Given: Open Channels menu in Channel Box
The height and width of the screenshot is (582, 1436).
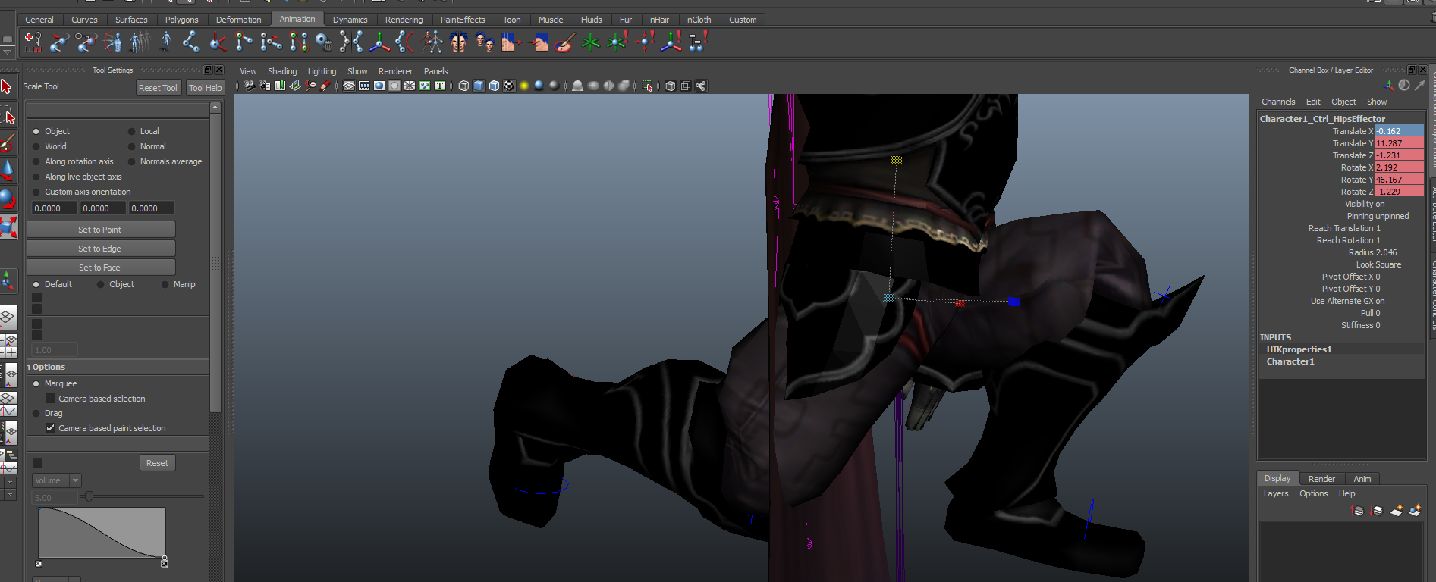Looking at the screenshot, I should pos(1278,102).
